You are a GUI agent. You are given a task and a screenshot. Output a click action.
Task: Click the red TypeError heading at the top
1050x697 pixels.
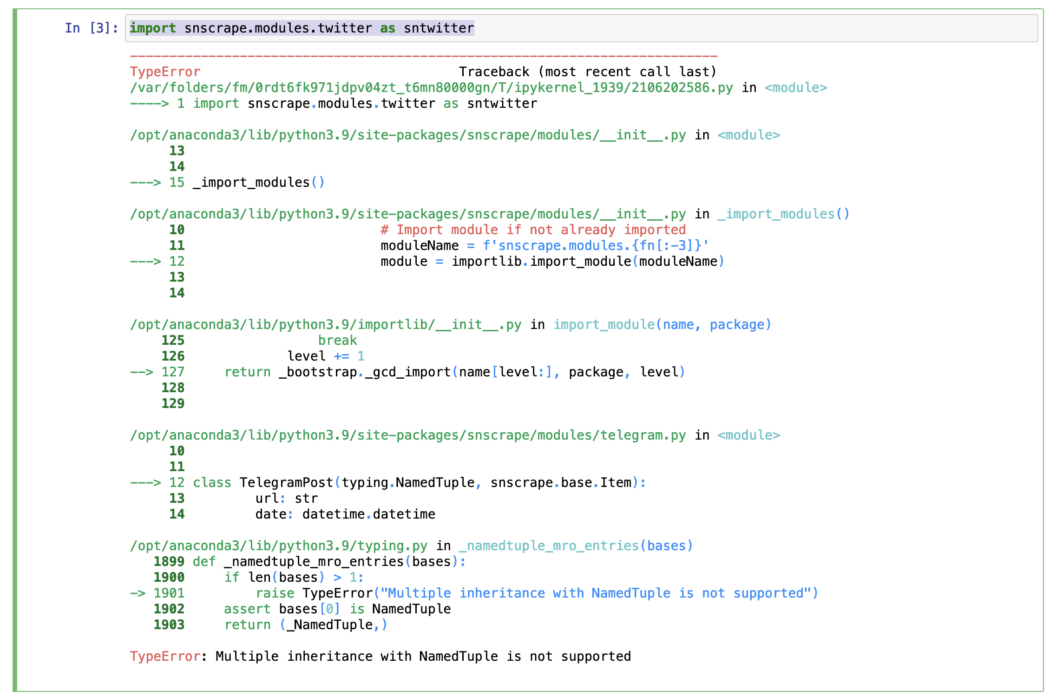165,72
